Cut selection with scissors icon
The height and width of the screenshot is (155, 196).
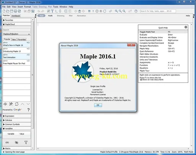click(25, 11)
